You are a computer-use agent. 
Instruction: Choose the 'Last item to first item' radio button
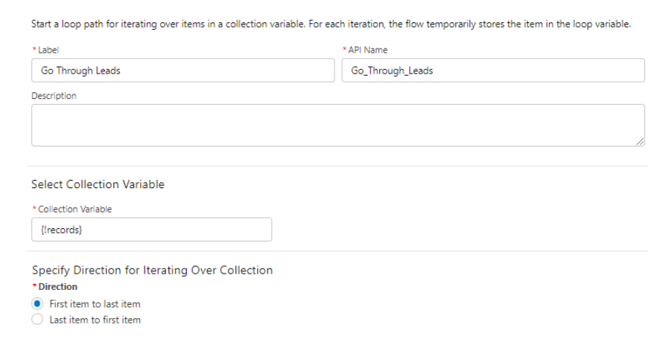tap(37, 320)
